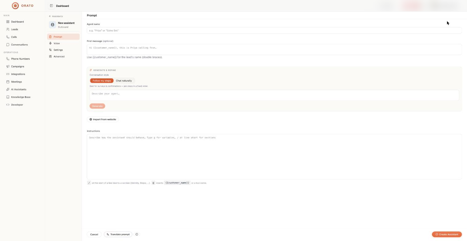Open the Meetings calendar icon
Image resolution: width=467 pixels, height=241 pixels.
(x=8, y=82)
